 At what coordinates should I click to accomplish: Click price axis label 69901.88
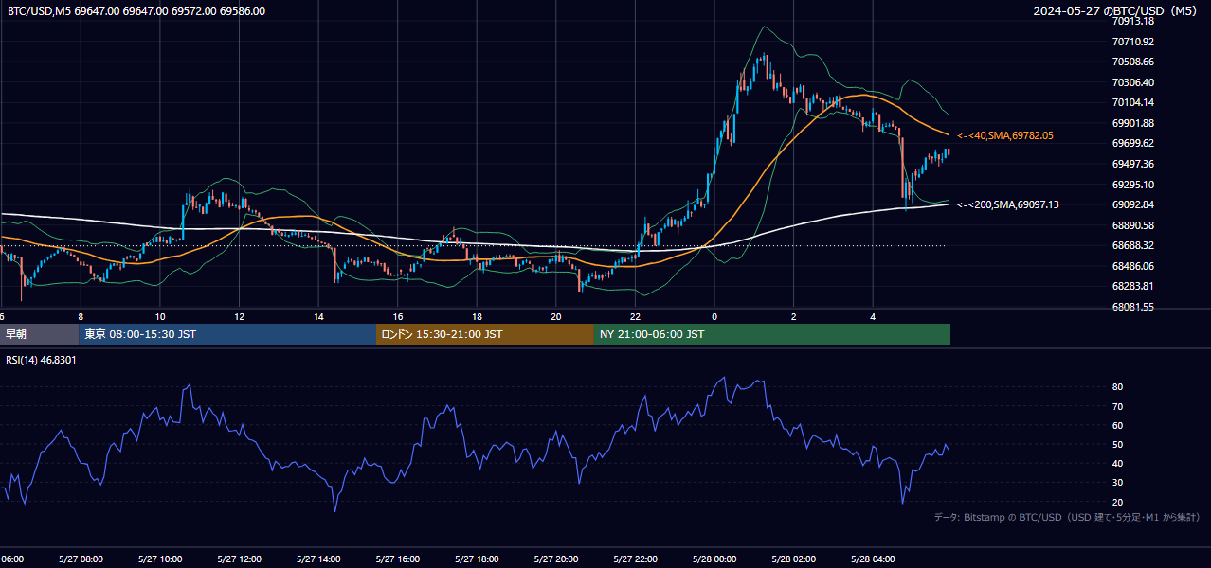click(x=1133, y=123)
